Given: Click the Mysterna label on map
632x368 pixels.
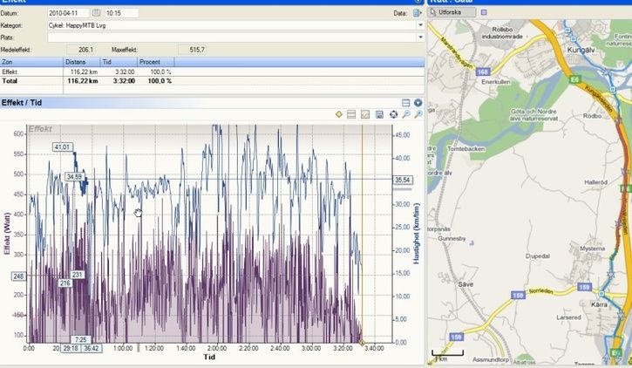Looking at the screenshot, I should pos(593,249).
